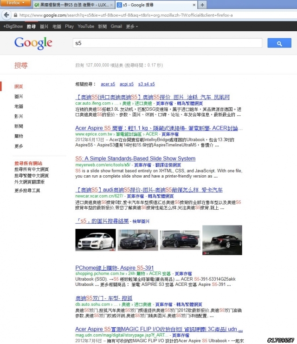Open 「s5」的圖片搜尋結果 link
The height and width of the screenshot is (344, 297).
tap(102, 221)
